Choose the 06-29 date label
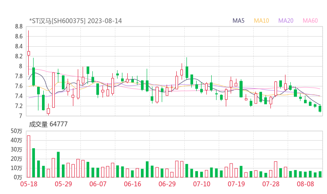 pos(167,184)
